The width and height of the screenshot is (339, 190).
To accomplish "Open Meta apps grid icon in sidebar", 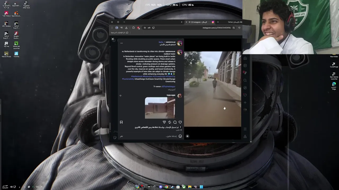I will 245,136.
